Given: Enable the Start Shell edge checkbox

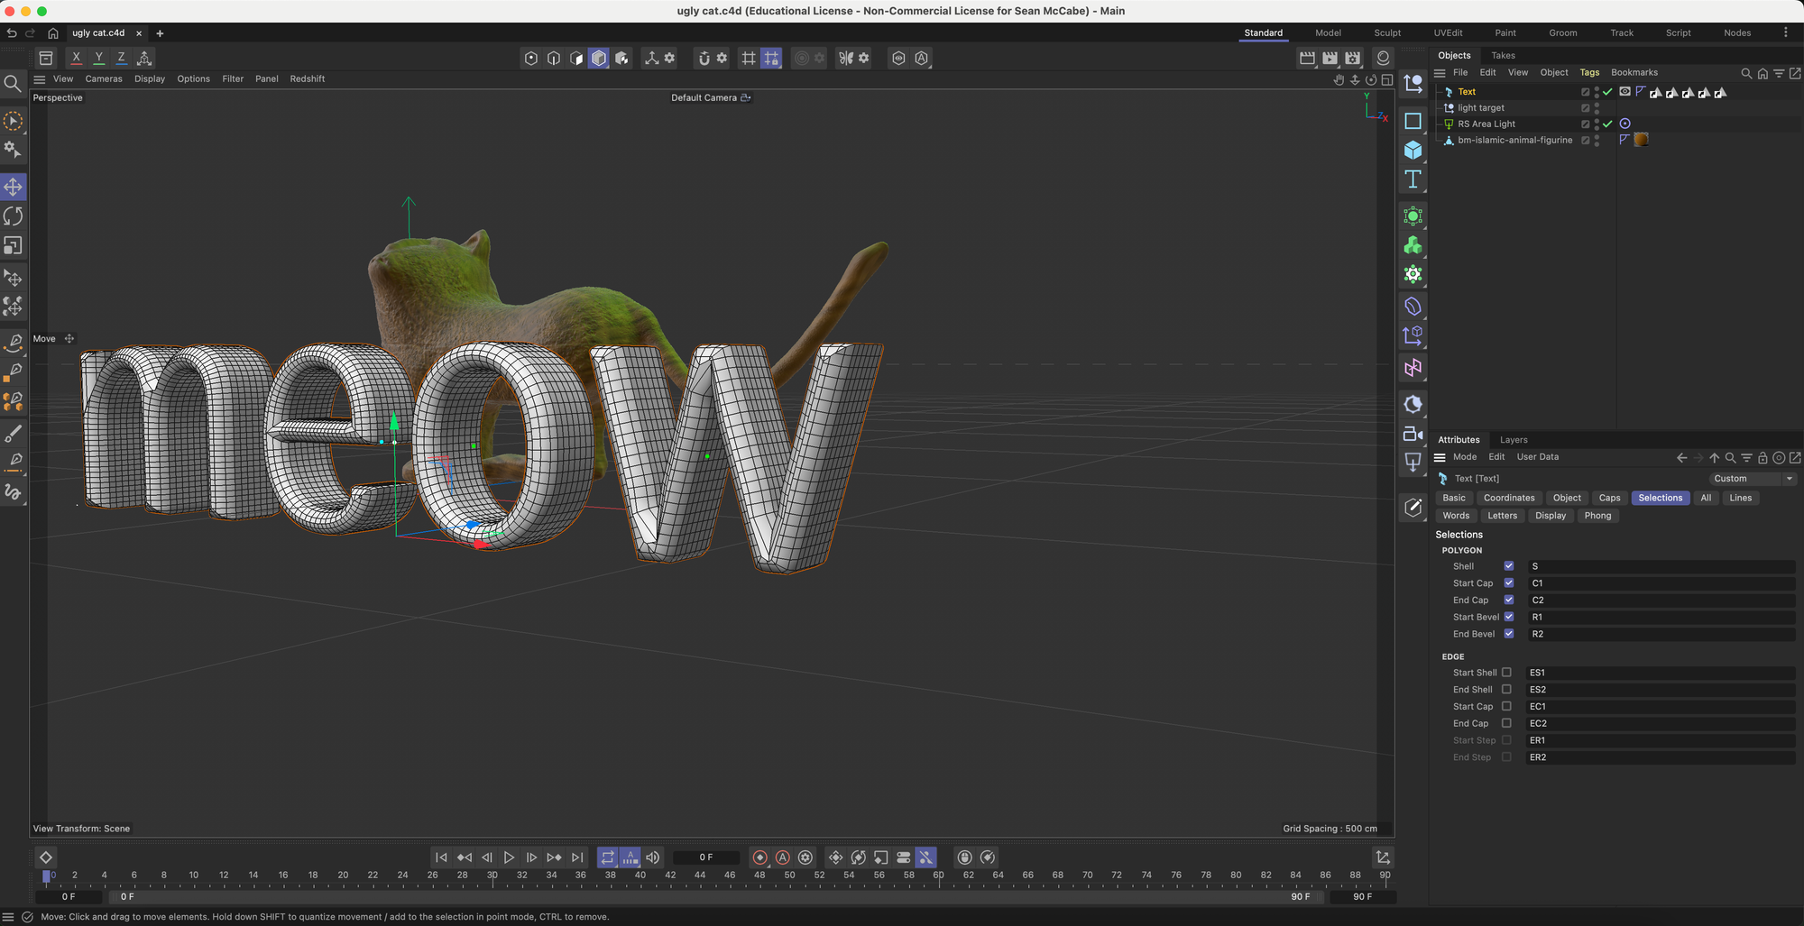Looking at the screenshot, I should coord(1506,673).
